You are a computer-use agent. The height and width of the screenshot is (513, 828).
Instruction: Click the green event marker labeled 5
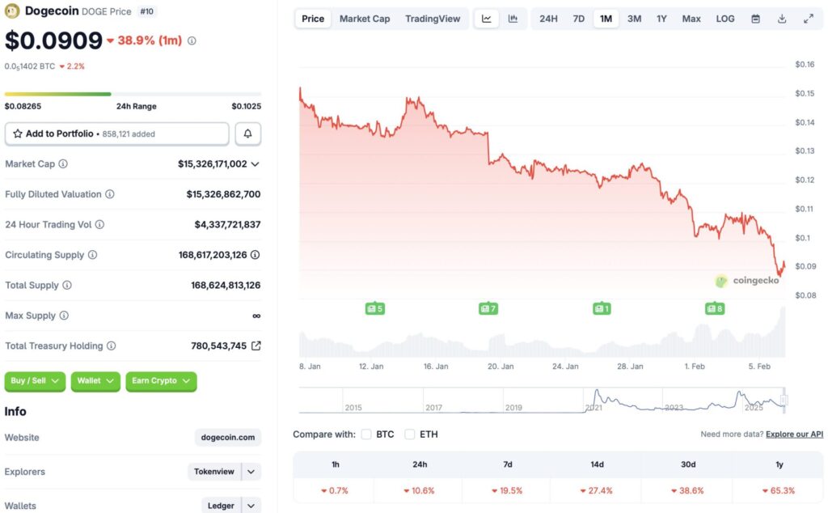tap(374, 308)
